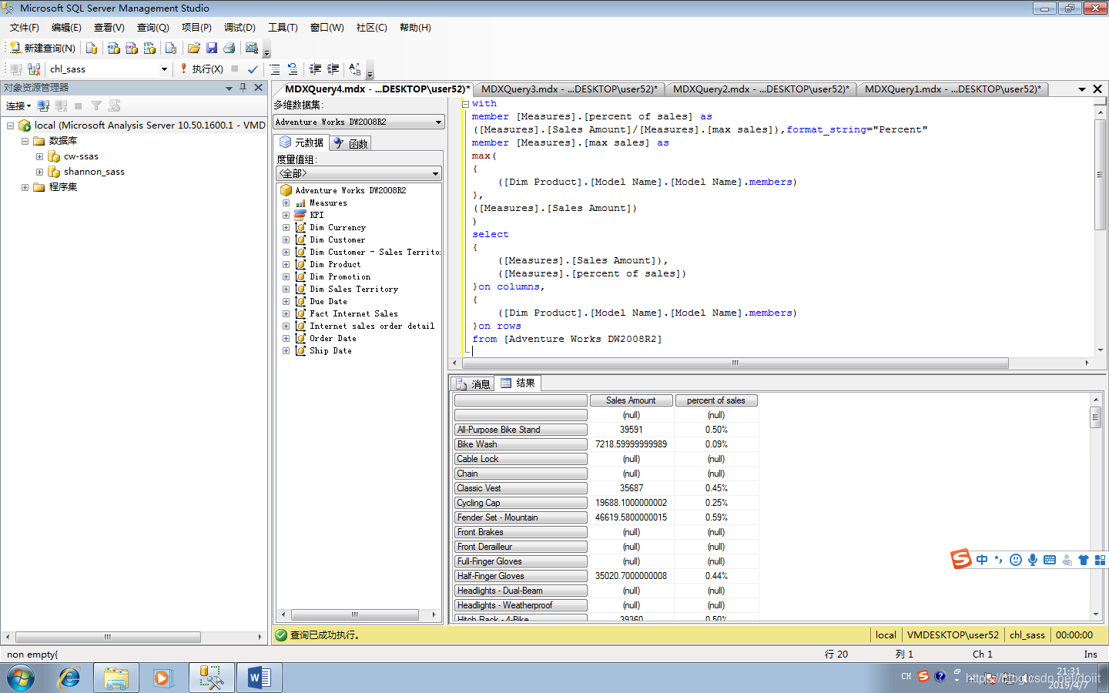1109x693 pixels.
Task: Open the measure group <全部> dropdown
Action: point(436,173)
